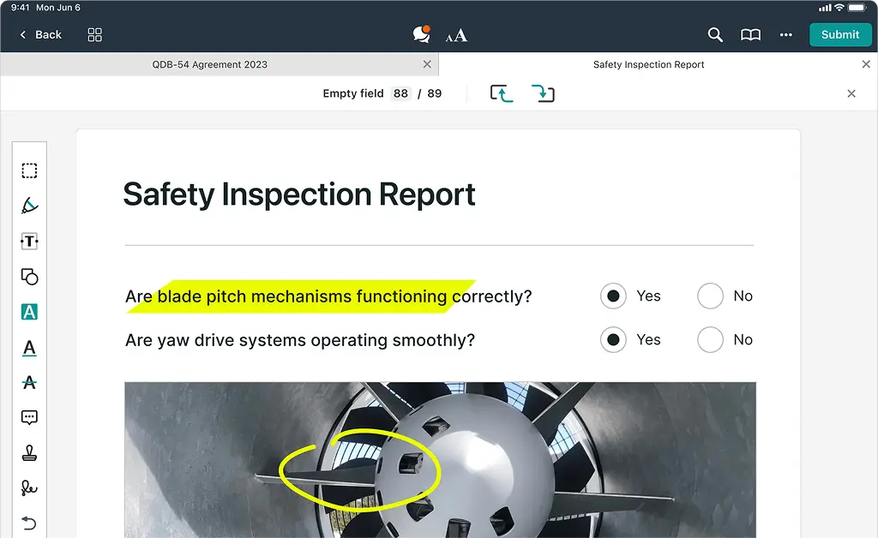Activate the text highlight tool
The image size is (878, 538).
pos(29,313)
